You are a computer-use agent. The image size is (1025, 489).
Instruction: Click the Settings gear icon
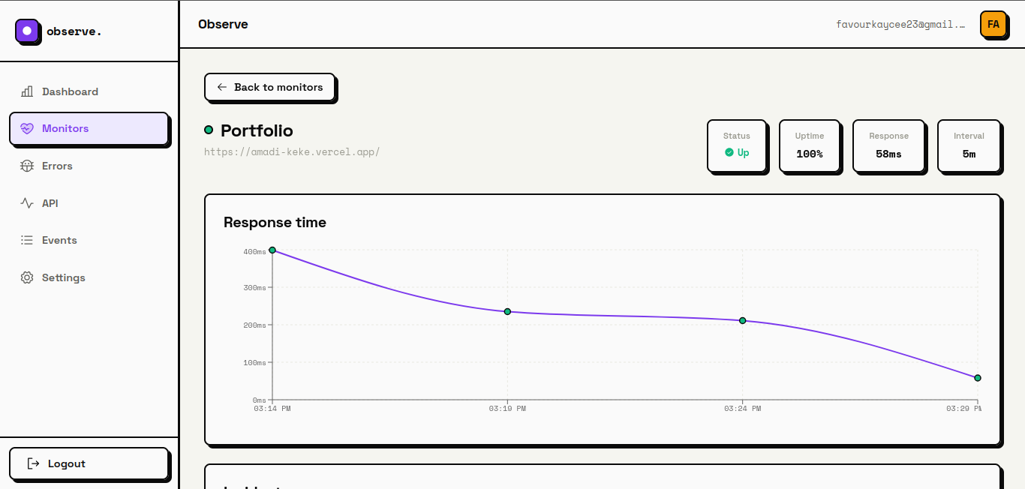click(x=27, y=277)
